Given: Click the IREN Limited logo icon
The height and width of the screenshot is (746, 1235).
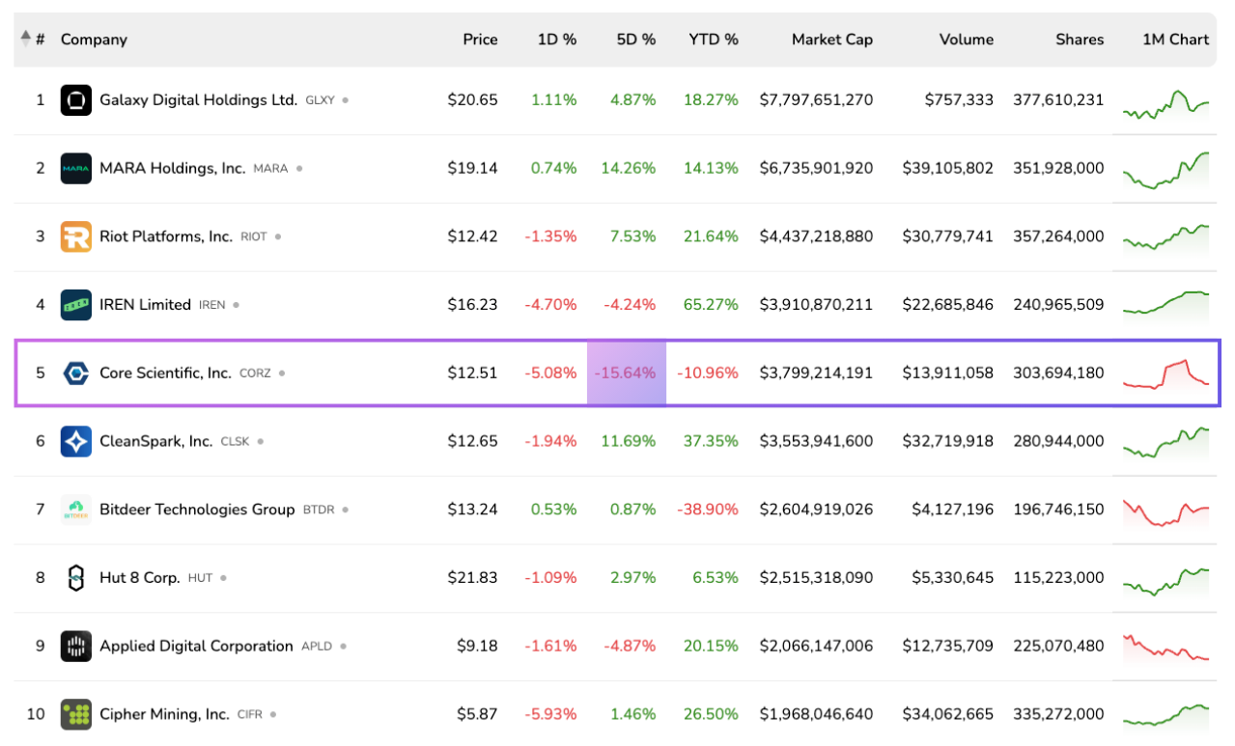Looking at the screenshot, I should pos(76,305).
